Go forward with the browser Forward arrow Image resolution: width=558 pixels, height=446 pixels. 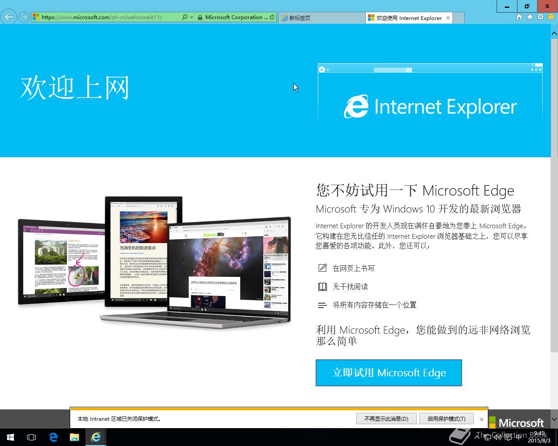coord(24,17)
